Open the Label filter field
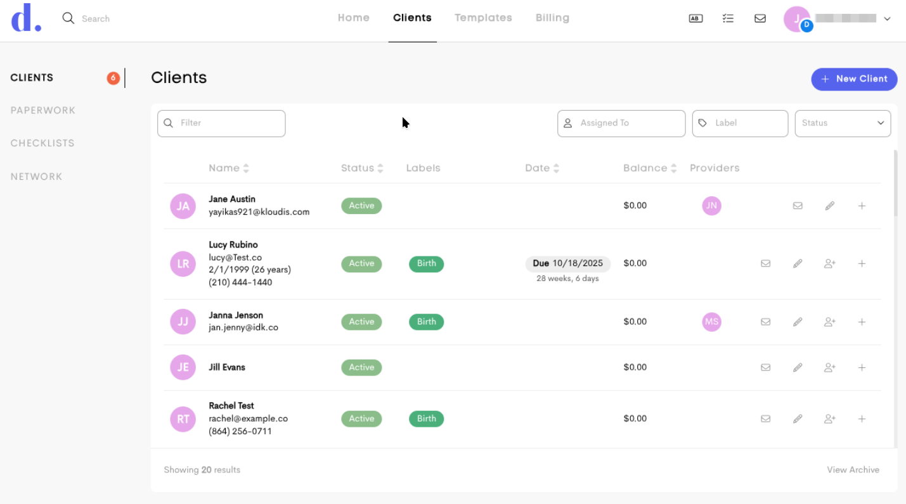Screen dimensions: 906x504 click(x=740, y=123)
